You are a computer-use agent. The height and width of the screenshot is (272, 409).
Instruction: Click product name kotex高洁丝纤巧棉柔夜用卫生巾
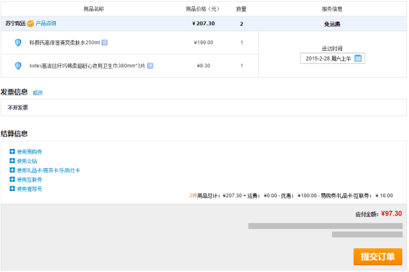[x=87, y=66]
